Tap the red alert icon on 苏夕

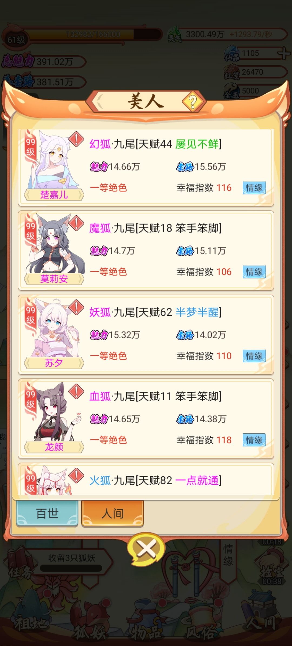tap(76, 307)
